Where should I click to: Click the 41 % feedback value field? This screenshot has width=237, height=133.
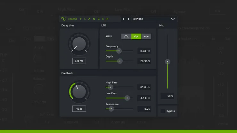coord(79,109)
